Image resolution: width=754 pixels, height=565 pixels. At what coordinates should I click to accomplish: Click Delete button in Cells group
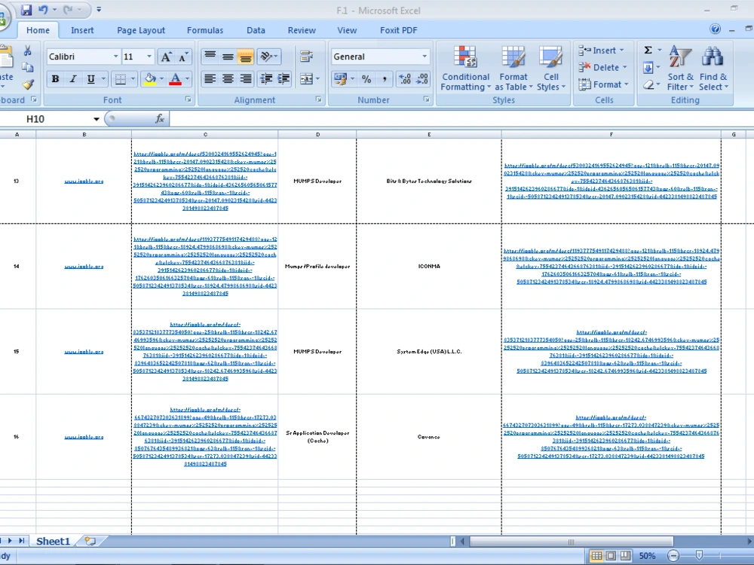(x=603, y=68)
